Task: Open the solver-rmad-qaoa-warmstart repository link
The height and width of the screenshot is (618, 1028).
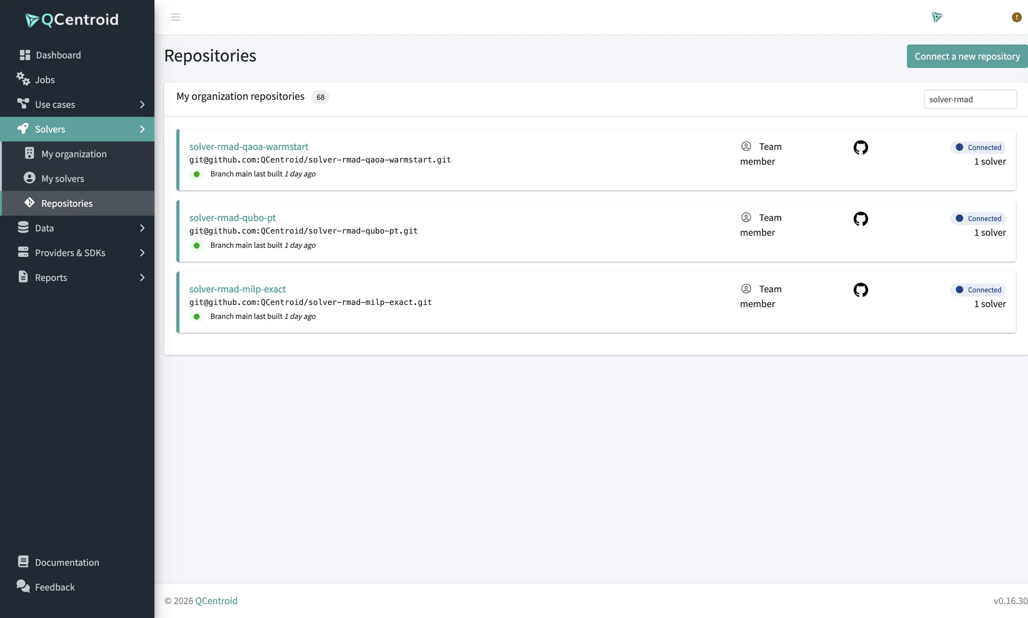Action: tap(249, 147)
